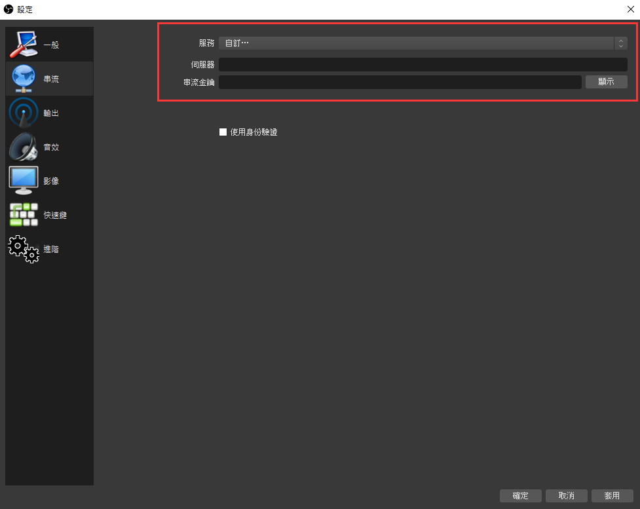Focus the 串流金鑰 stream key field
Viewport: 640px width, 509px height.
400,82
